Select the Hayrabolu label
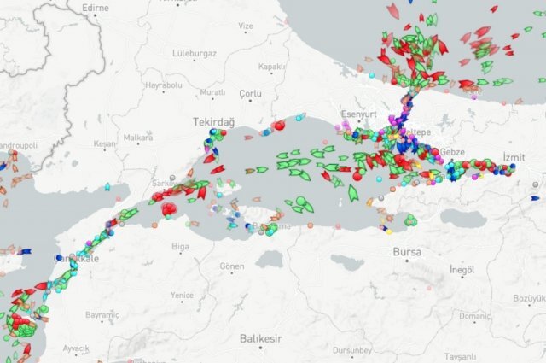Viewport: 546px width, 363px height. pos(164,85)
